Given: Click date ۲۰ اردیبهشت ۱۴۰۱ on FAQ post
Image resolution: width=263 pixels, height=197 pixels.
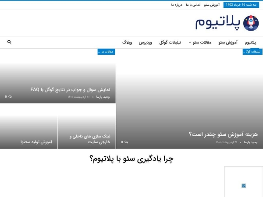Looking at the screenshot, I should [78, 97].
